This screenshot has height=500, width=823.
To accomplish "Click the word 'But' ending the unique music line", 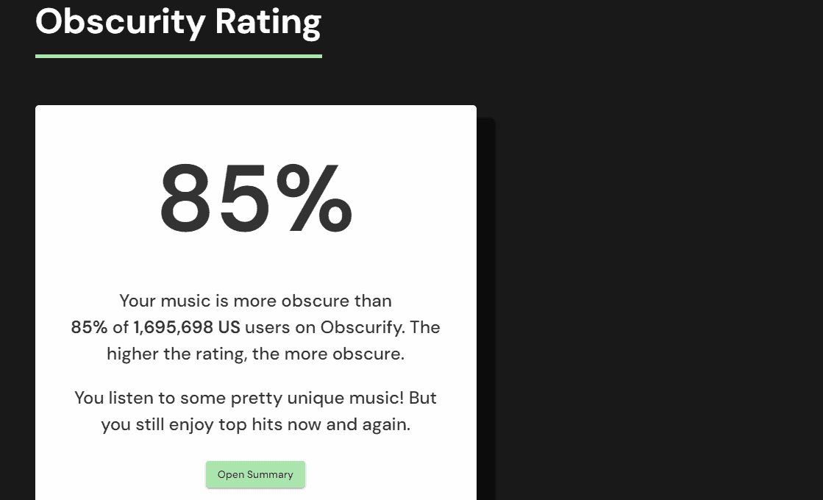I will (422, 398).
